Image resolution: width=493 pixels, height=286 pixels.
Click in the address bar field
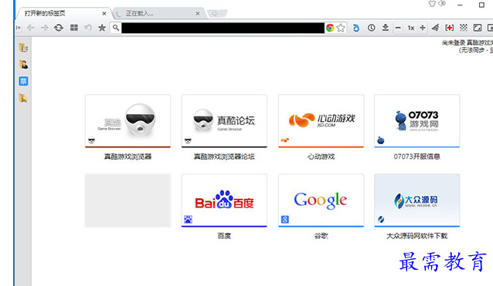(x=223, y=28)
